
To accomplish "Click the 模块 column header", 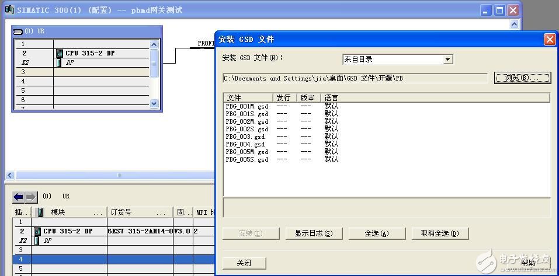I will (x=70, y=212).
